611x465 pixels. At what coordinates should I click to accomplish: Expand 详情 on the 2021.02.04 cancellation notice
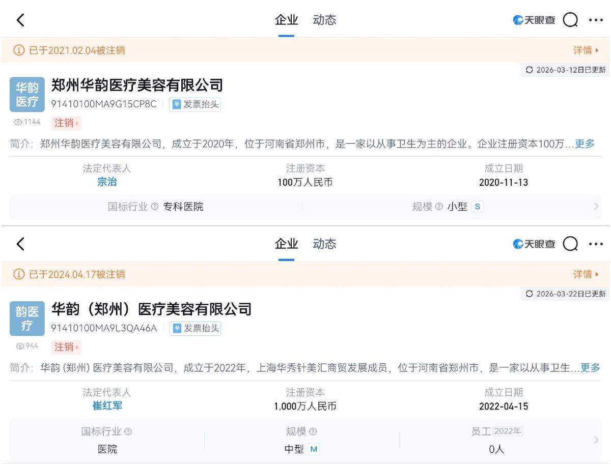(586, 50)
